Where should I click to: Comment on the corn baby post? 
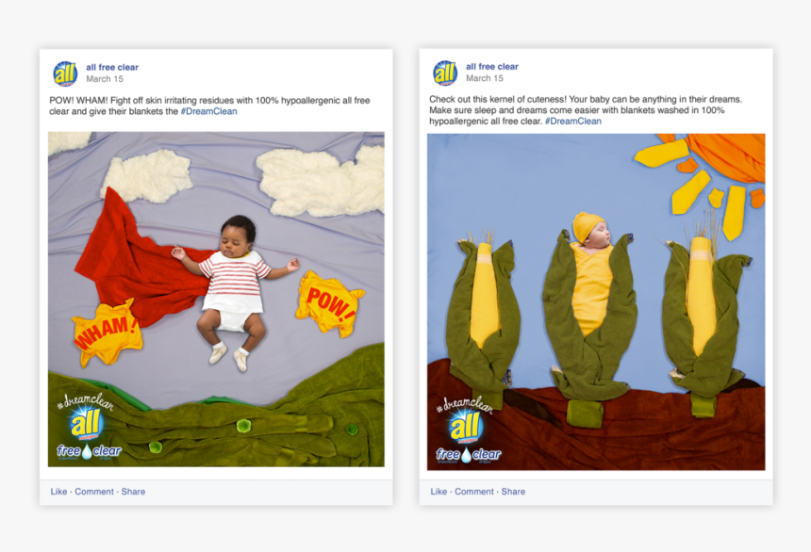[x=474, y=492]
